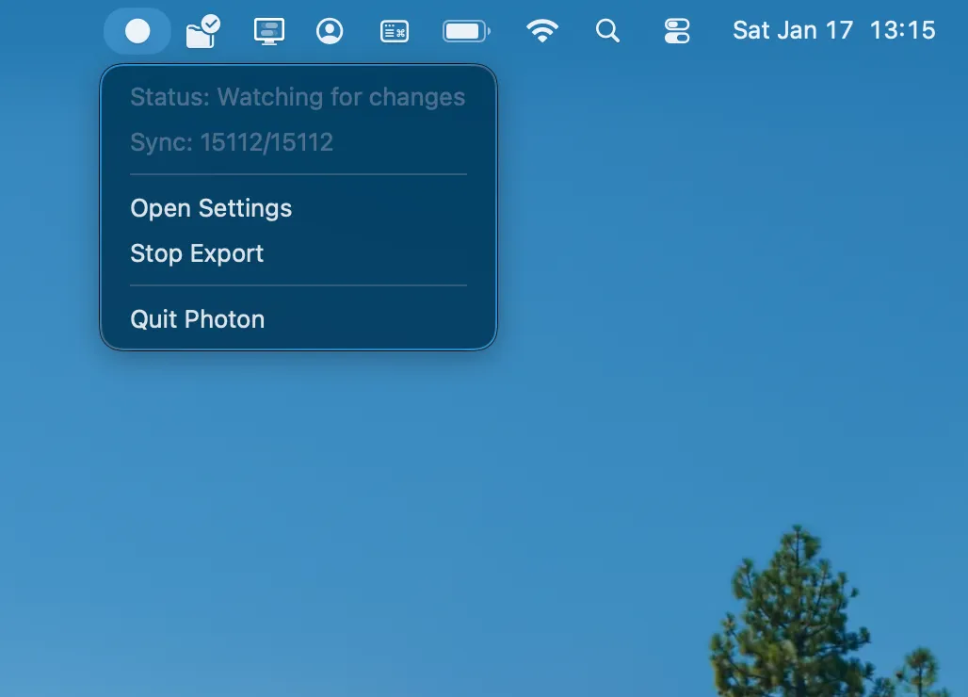Viewport: 968px width, 697px height.
Task: Open Control Center toggles icon
Action: pos(677,31)
